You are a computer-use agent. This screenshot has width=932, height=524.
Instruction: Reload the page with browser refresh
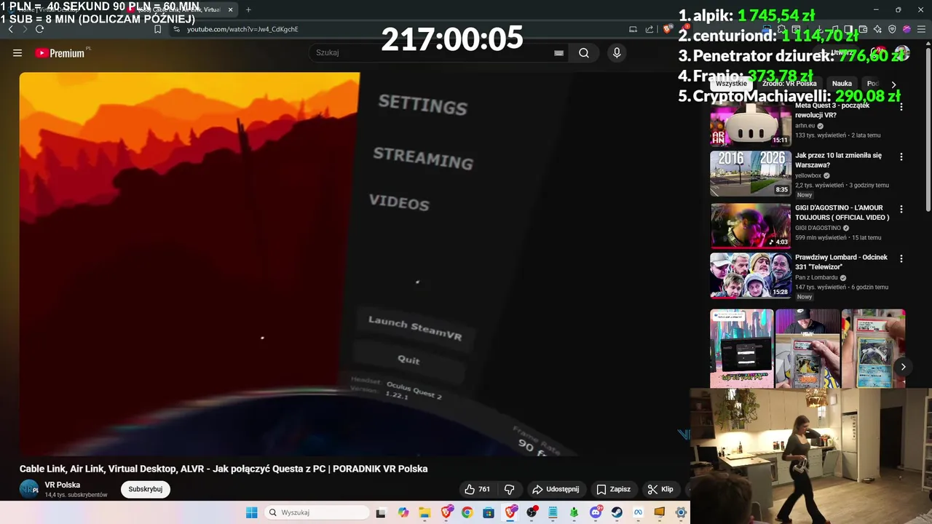pyautogui.click(x=39, y=29)
